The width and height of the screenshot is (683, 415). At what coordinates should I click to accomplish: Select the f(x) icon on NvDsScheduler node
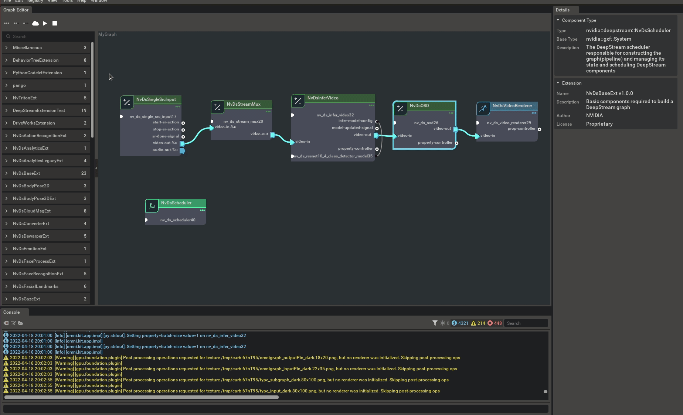click(x=151, y=206)
